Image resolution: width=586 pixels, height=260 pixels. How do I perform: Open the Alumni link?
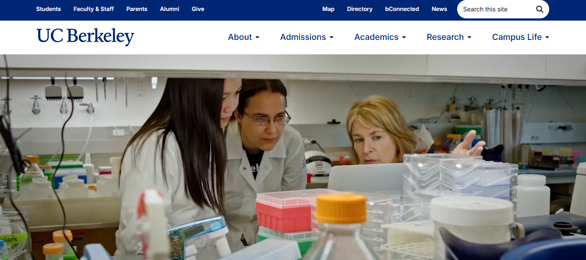click(170, 9)
